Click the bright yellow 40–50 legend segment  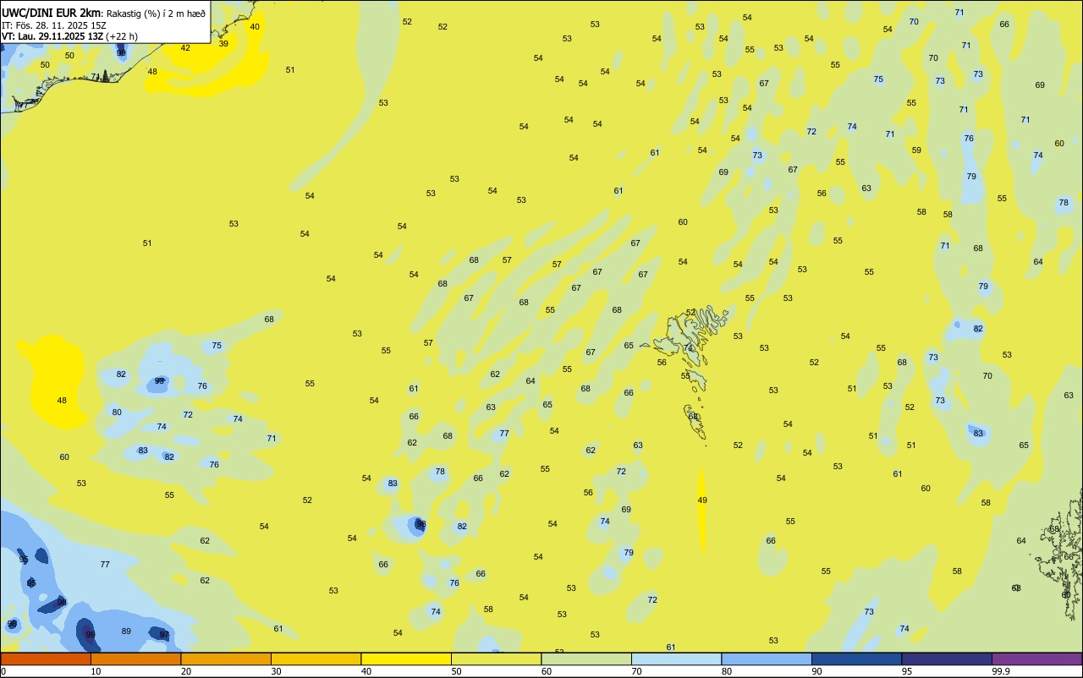pos(406,659)
